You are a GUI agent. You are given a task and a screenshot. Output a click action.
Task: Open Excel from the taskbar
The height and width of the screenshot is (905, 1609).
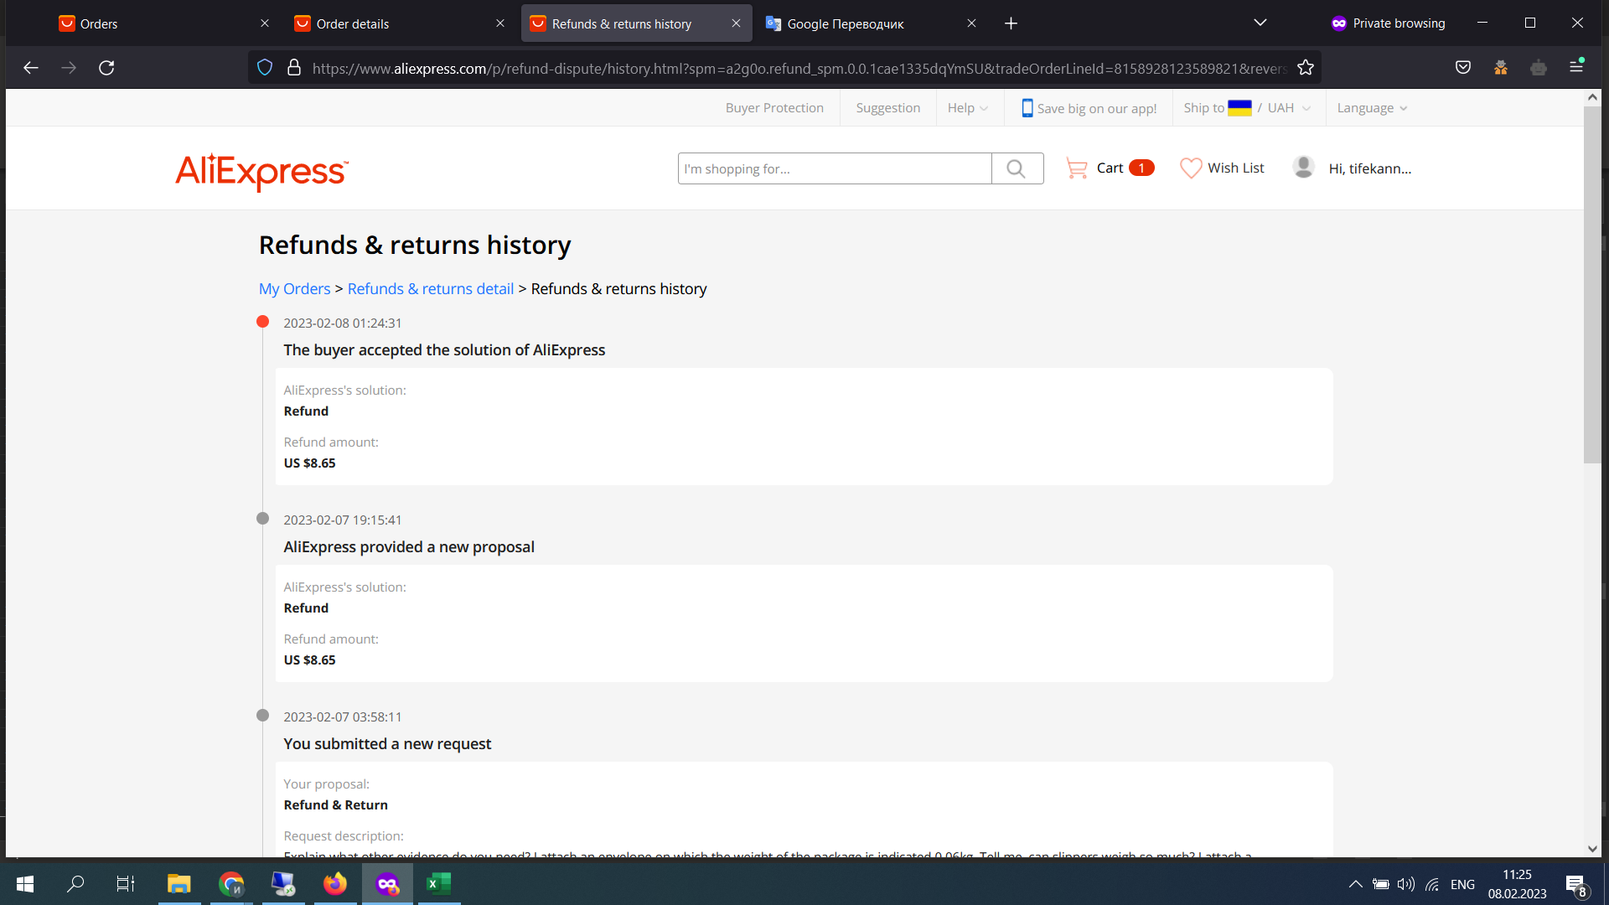[x=439, y=884]
